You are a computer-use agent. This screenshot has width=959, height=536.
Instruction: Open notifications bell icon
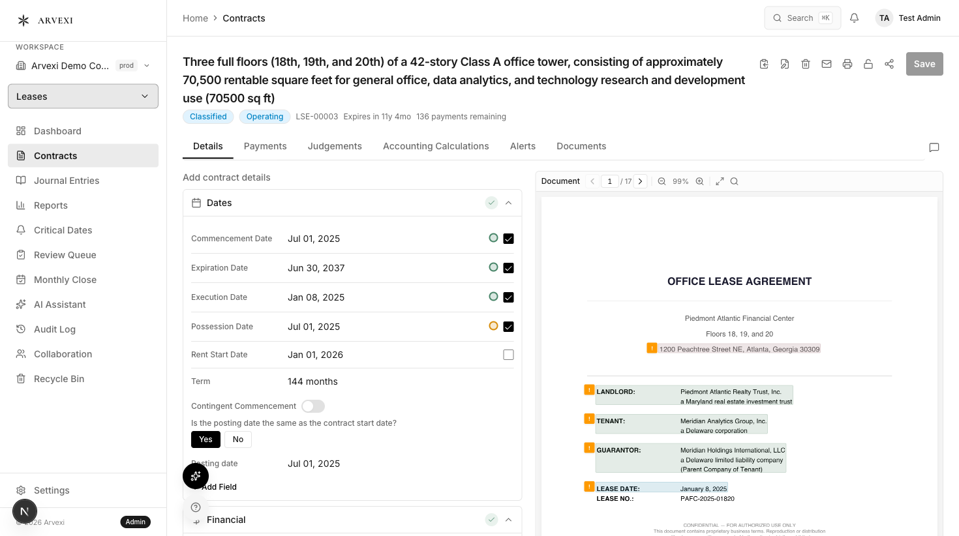pos(854,18)
